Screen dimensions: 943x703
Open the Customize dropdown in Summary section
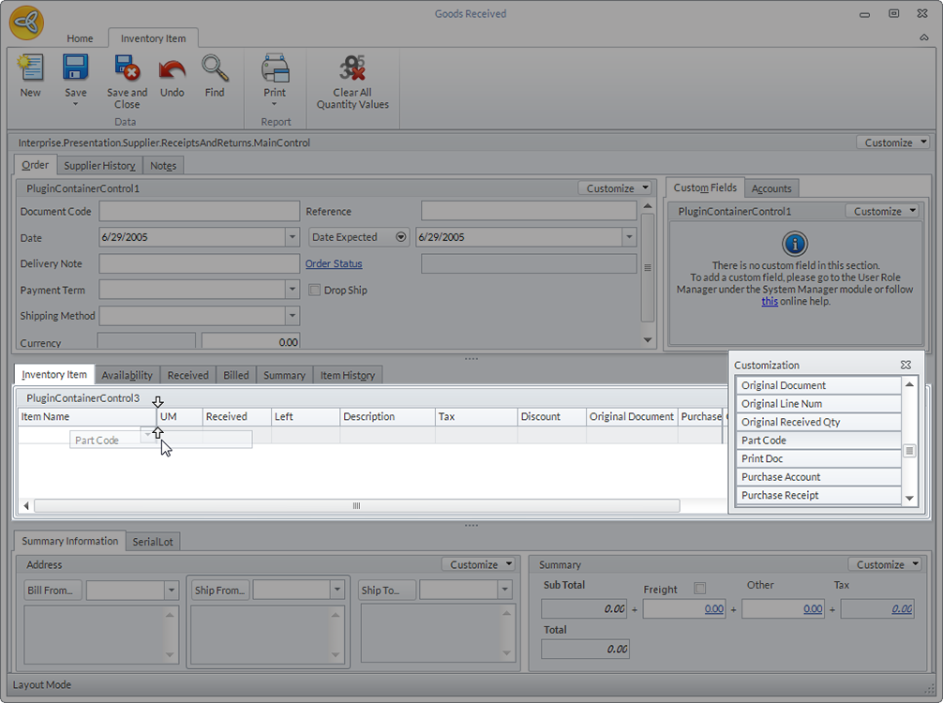886,564
